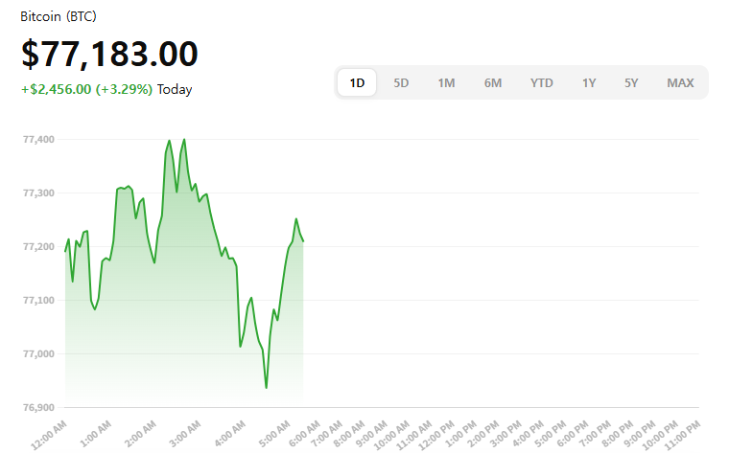Click the Bitcoin (BTC) title
This screenshot has height=453, width=729.
tap(59, 17)
